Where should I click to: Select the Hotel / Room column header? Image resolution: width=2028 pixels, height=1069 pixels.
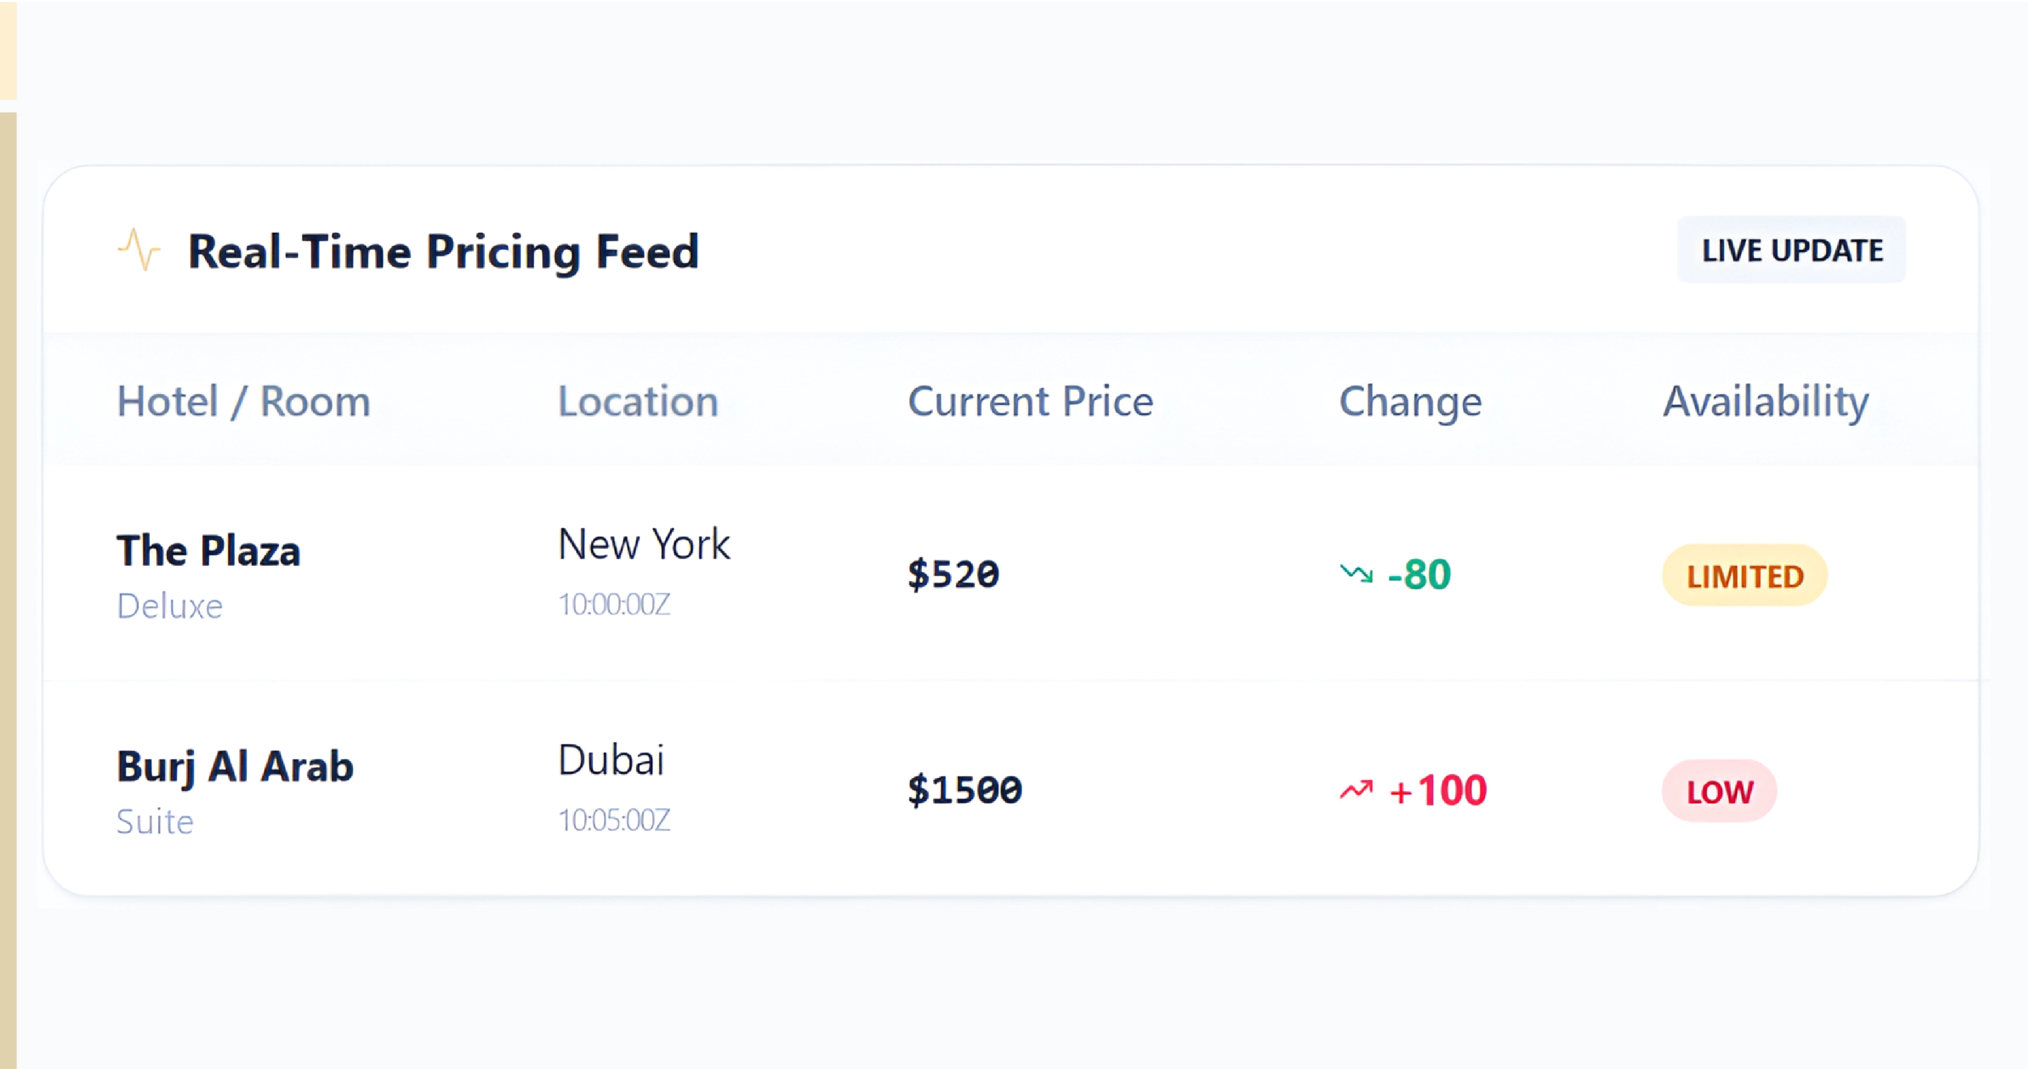coord(243,401)
